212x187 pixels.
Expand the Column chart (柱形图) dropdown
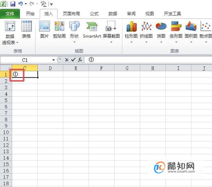pyautogui.click(x=131, y=42)
